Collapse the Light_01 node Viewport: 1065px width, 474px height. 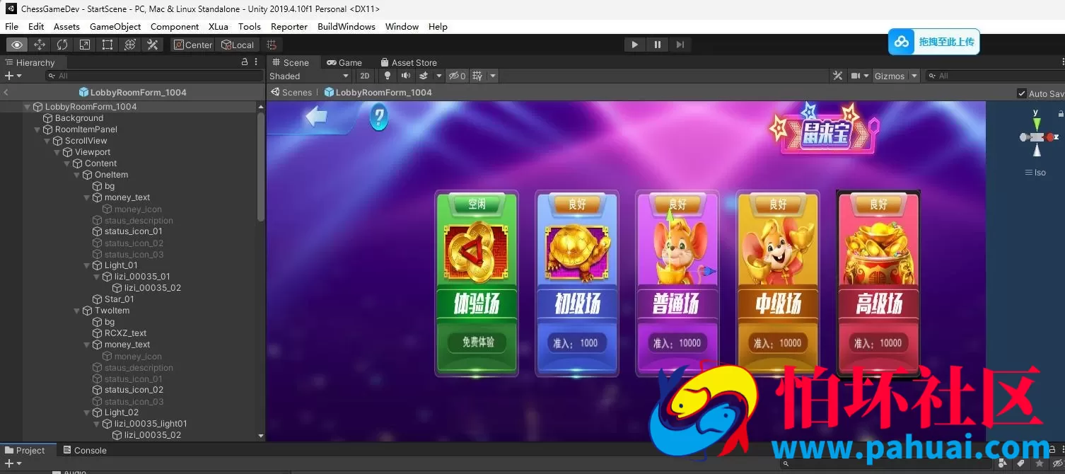point(87,265)
